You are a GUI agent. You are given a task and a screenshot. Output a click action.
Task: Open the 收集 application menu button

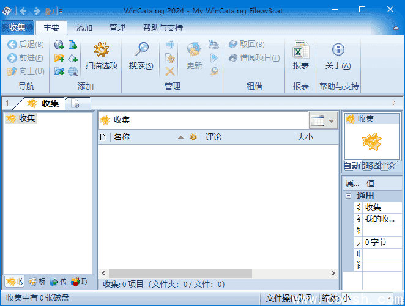(x=17, y=27)
